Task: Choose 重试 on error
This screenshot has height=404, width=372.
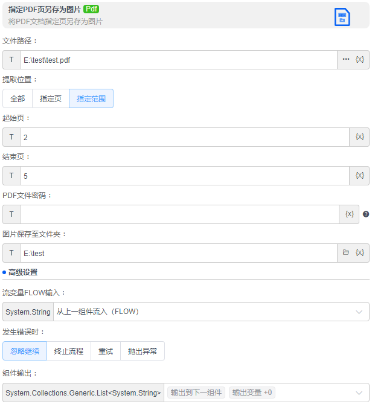Action: coord(106,351)
